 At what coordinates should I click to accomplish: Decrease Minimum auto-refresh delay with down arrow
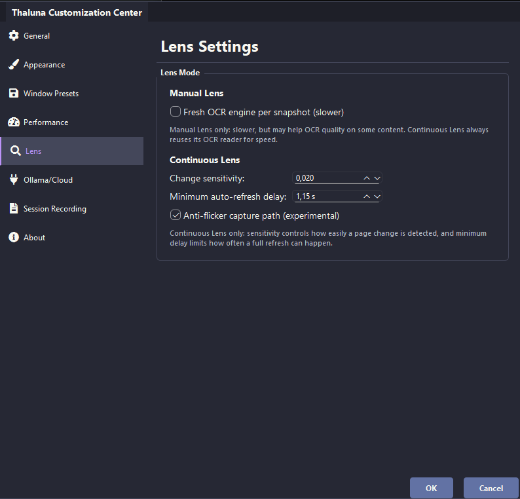click(377, 196)
